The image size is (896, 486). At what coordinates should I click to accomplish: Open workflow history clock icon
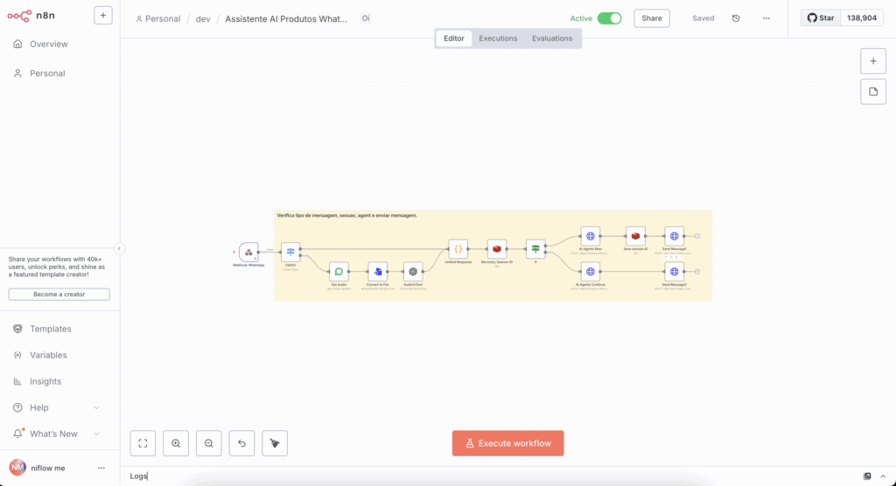click(736, 18)
